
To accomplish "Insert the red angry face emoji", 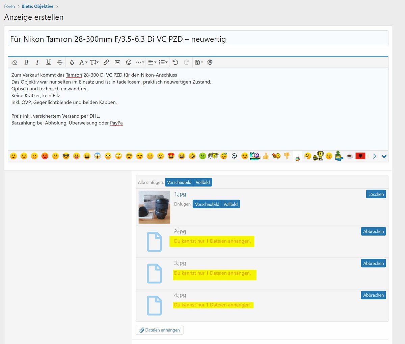I will [x=45, y=156].
